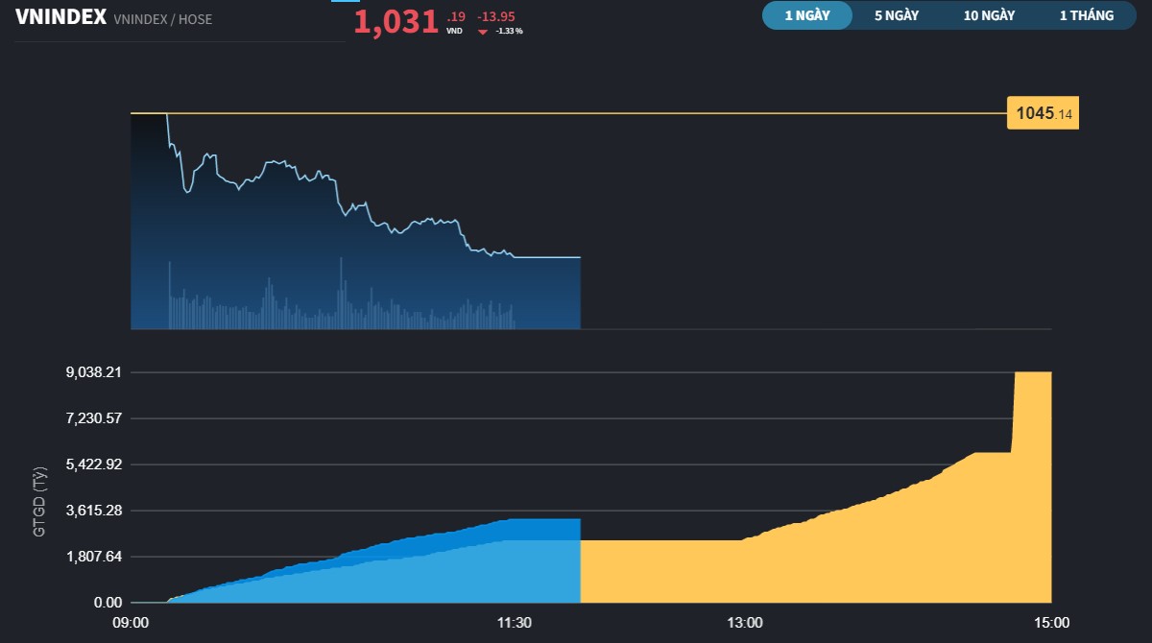Screen dimensions: 1152x643
Task: Switch chart to 10 NGÀY range
Action: 989,15
